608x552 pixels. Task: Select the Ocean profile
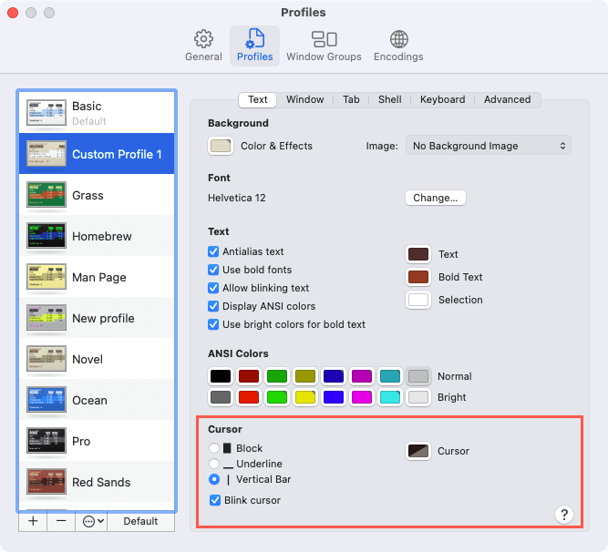tap(97, 400)
